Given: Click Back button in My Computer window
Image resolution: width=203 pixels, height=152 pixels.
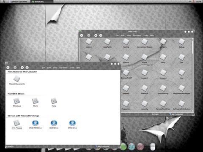Looking at the screenshot, I should pos(8,68).
